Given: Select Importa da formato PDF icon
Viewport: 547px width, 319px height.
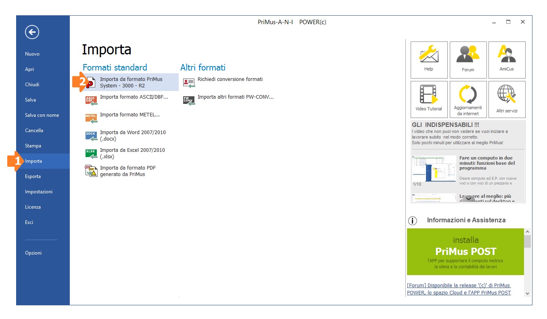Looking at the screenshot, I should (x=91, y=171).
